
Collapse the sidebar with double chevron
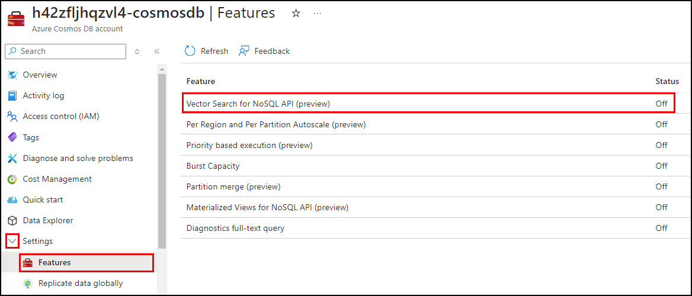click(156, 51)
